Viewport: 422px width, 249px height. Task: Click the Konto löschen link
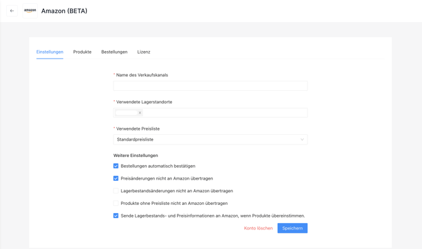tap(258, 228)
